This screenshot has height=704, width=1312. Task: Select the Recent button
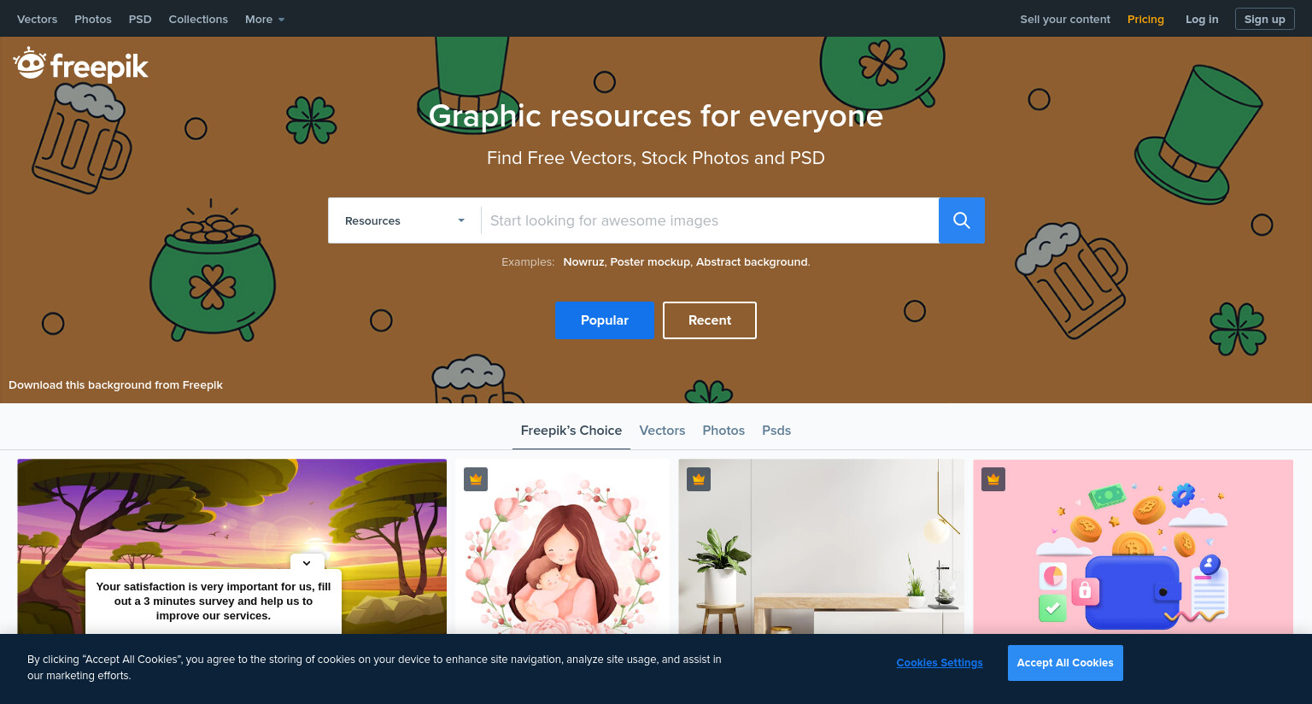(x=710, y=320)
